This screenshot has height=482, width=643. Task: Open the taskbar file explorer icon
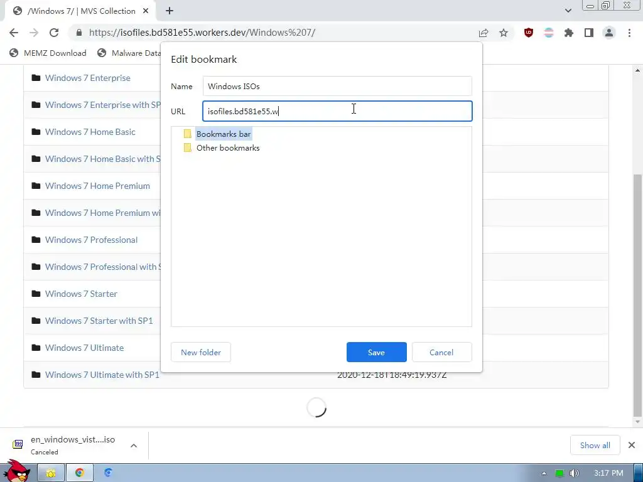[x=51, y=473]
